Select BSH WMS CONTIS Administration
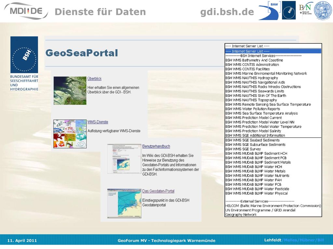Screen dimensions: 333x249 [273, 65]
